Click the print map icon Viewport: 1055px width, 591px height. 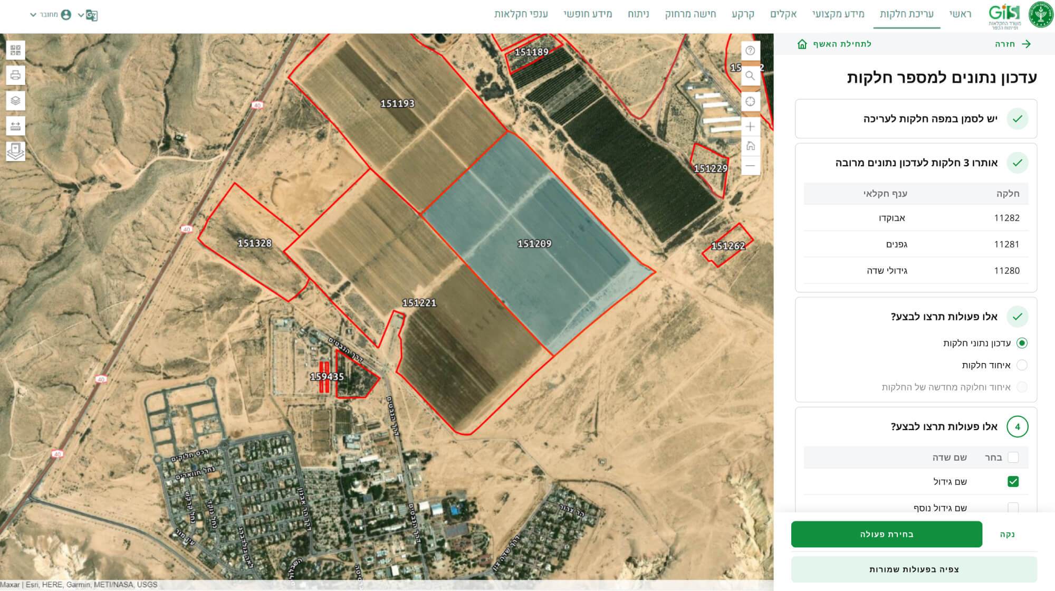15,75
